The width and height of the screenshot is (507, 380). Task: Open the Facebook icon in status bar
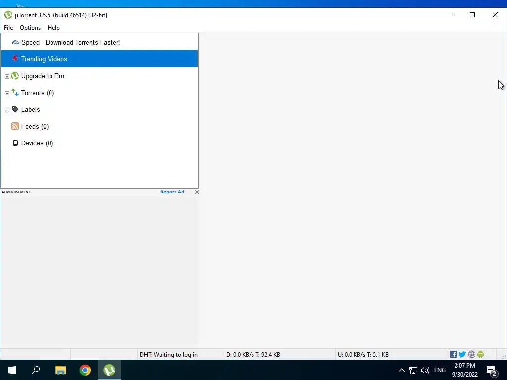click(454, 354)
